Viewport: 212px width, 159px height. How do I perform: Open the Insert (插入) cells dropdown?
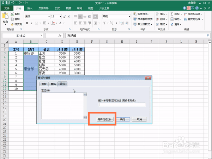162,14
